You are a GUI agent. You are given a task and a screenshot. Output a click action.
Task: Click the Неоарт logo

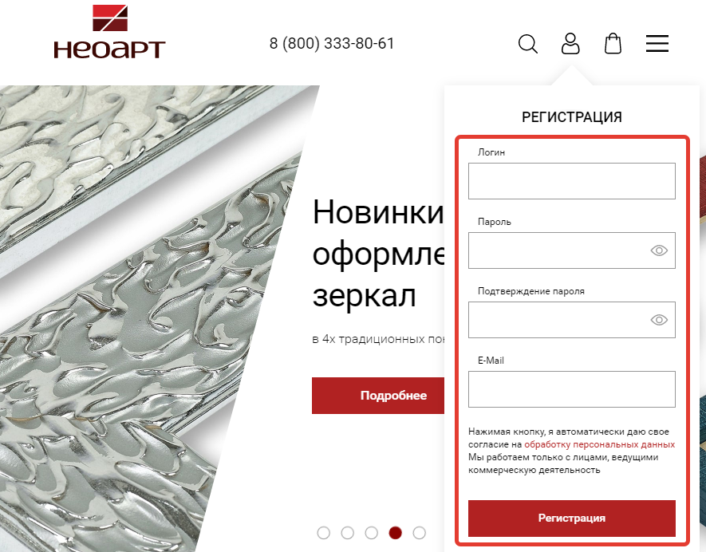coord(109,32)
